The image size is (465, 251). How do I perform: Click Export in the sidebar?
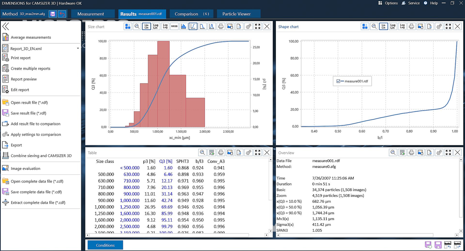click(16, 145)
